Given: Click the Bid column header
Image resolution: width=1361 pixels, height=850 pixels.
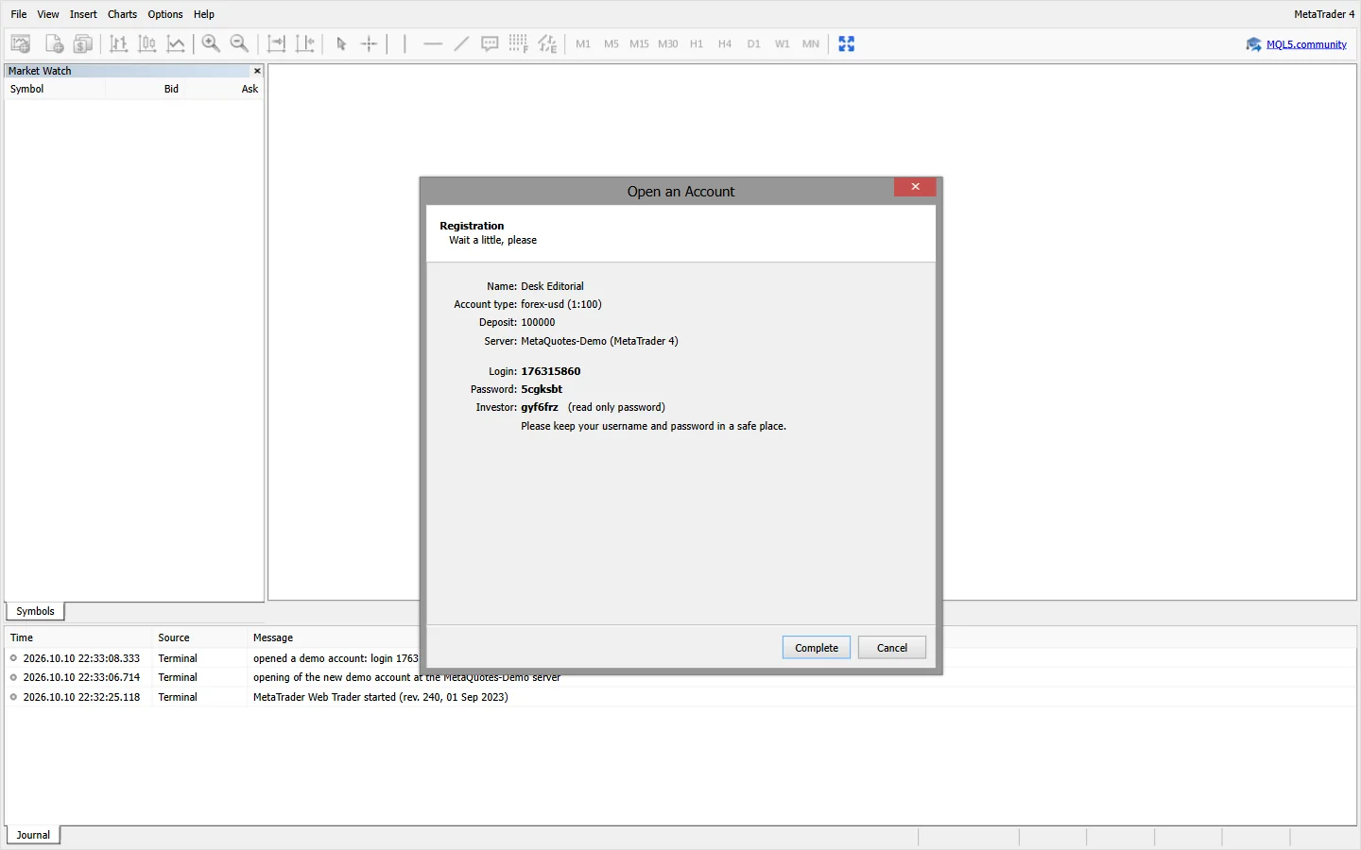Looking at the screenshot, I should 171,89.
